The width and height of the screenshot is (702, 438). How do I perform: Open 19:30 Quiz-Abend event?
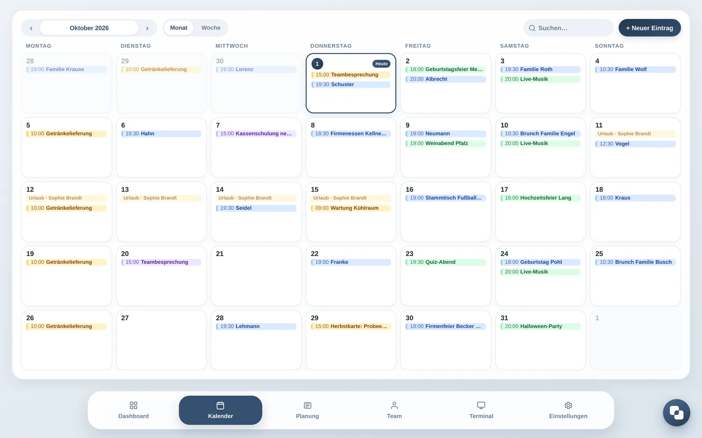tap(446, 262)
